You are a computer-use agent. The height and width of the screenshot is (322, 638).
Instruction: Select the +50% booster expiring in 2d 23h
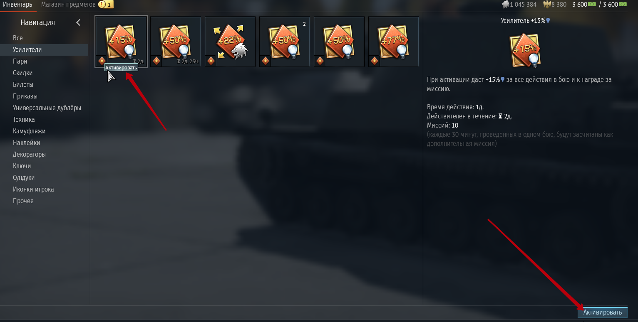click(176, 41)
